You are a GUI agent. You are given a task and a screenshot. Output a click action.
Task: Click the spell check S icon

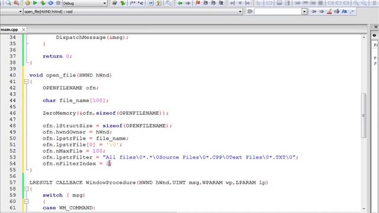tap(374, 3)
